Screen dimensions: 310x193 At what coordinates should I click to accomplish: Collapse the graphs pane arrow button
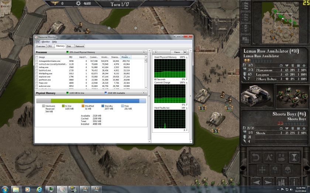click(x=156, y=52)
